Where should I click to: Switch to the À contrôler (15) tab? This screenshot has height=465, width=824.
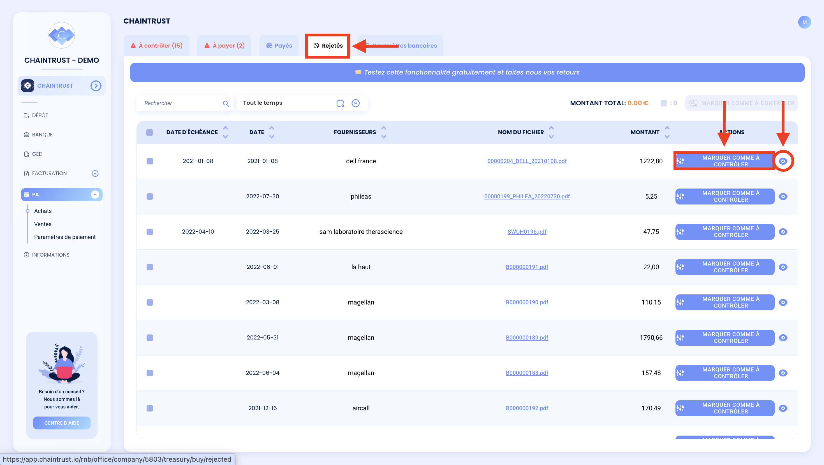click(156, 45)
